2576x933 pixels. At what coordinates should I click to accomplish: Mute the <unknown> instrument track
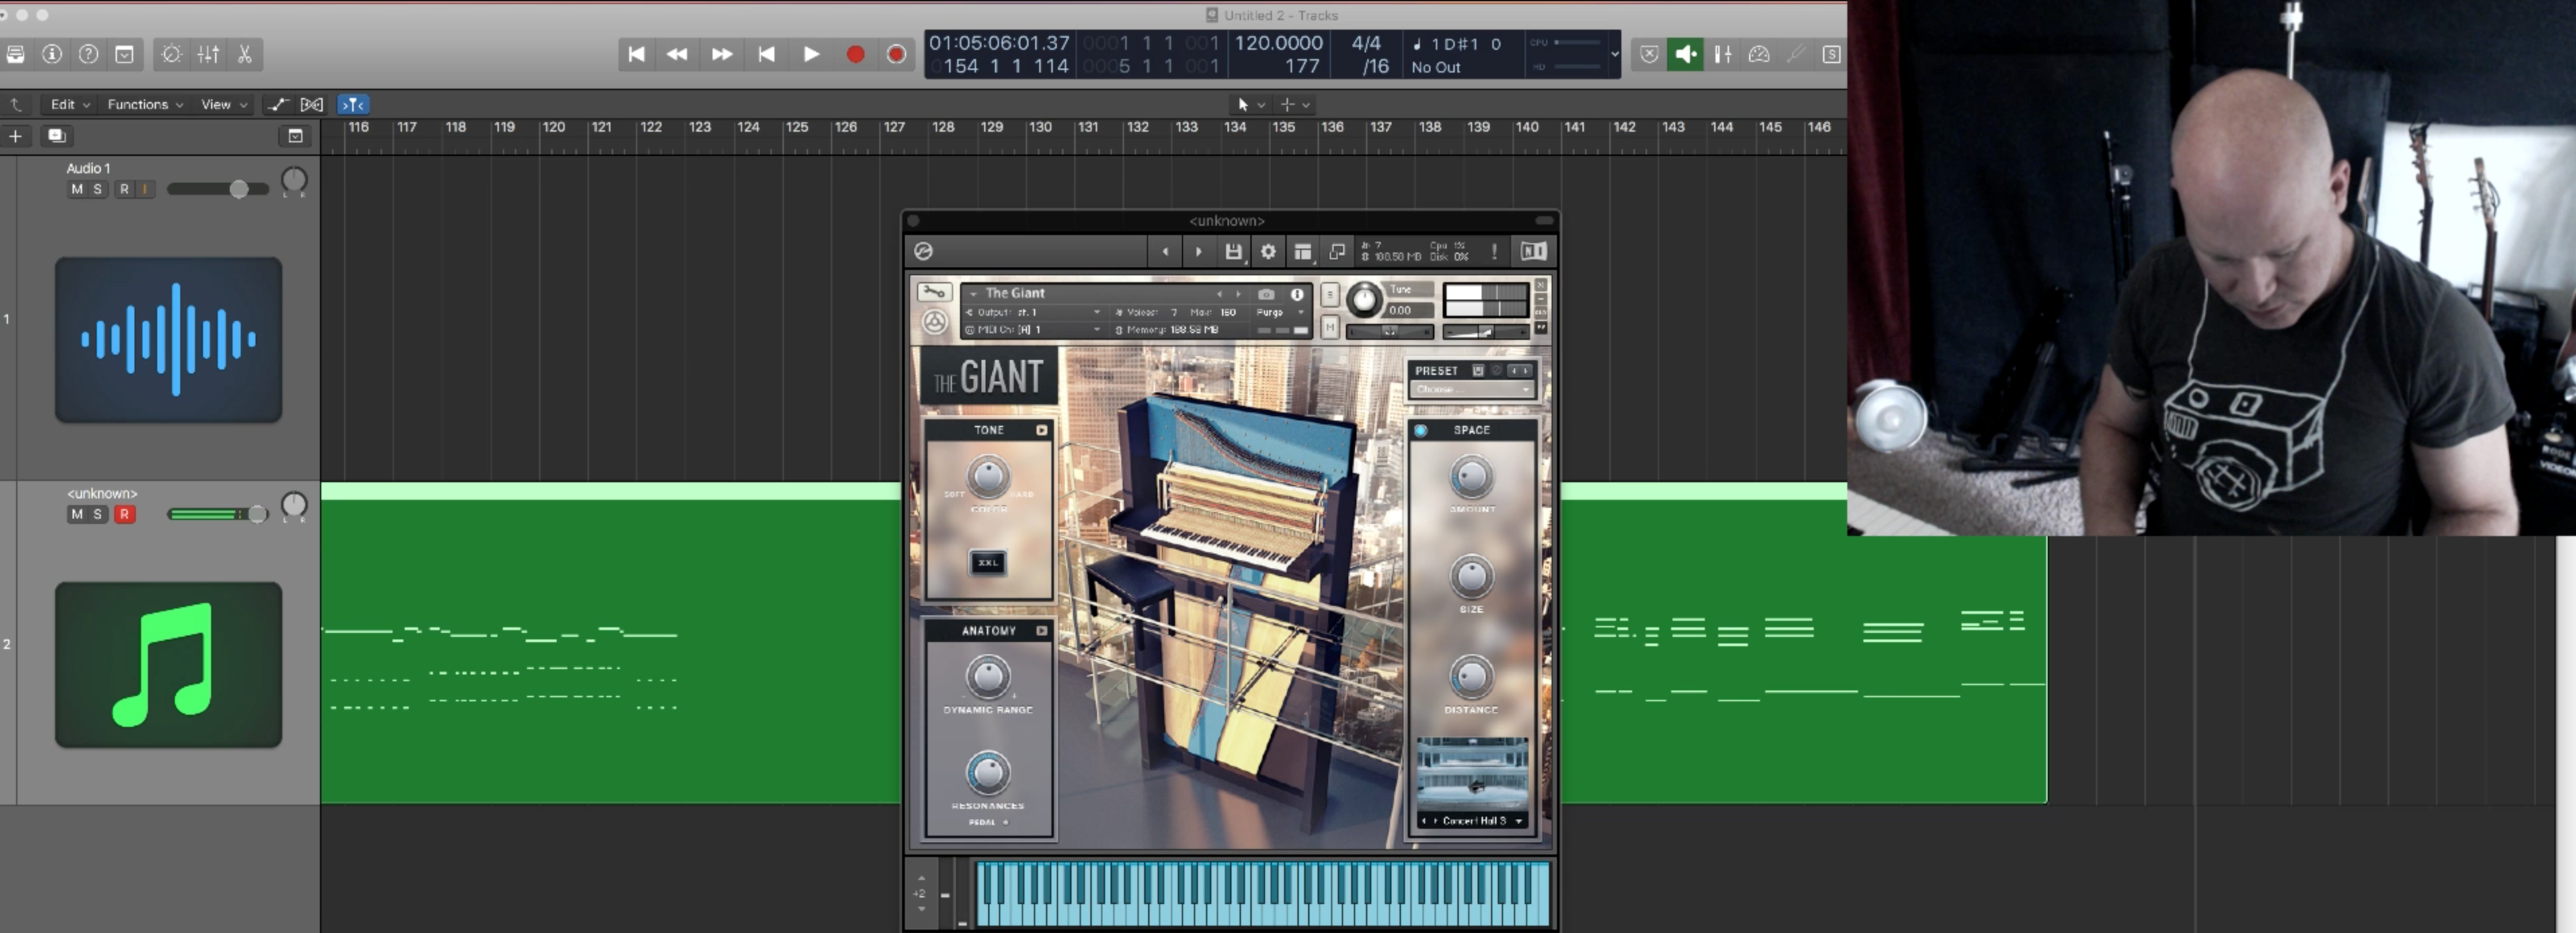pos(77,515)
